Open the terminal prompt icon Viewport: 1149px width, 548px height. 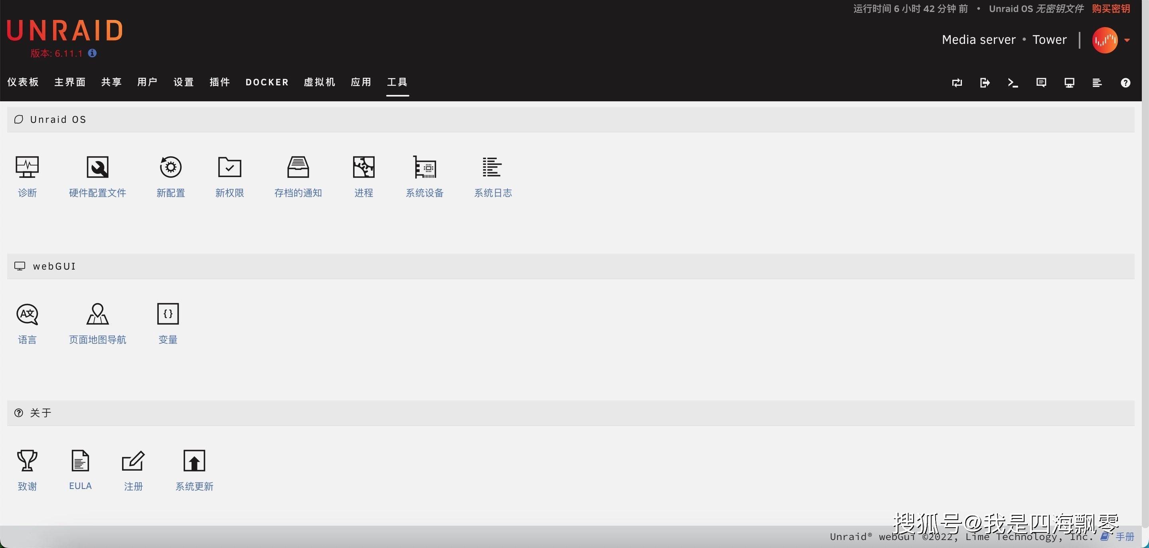tap(1013, 83)
